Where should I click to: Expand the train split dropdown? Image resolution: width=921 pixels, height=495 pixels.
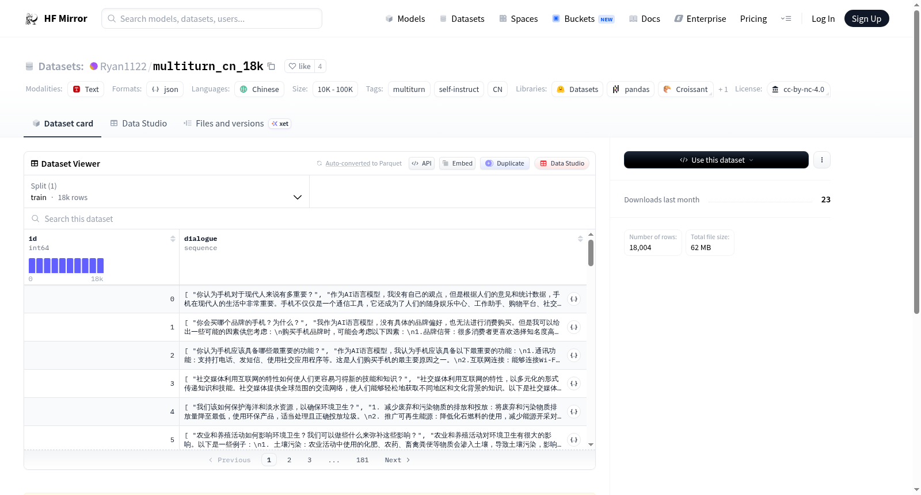coord(166,191)
